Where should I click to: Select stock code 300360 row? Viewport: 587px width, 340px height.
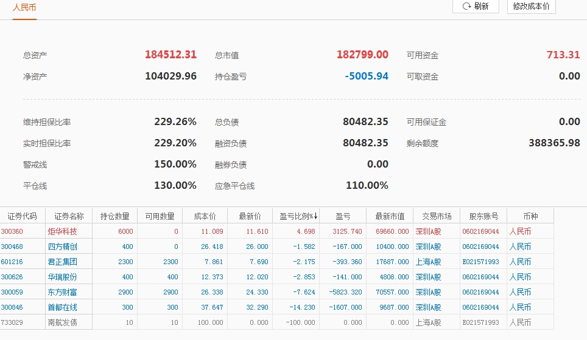coord(276,231)
